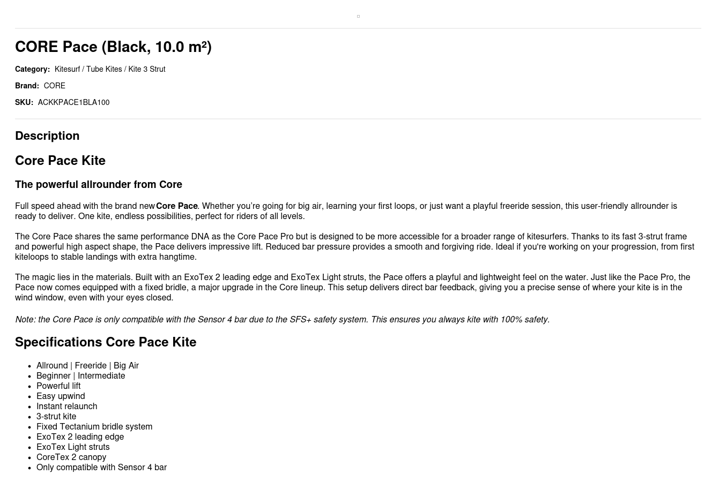Click the Beginner | Intermediate list item
The height and width of the screenshot is (497, 712).
[x=80, y=376]
